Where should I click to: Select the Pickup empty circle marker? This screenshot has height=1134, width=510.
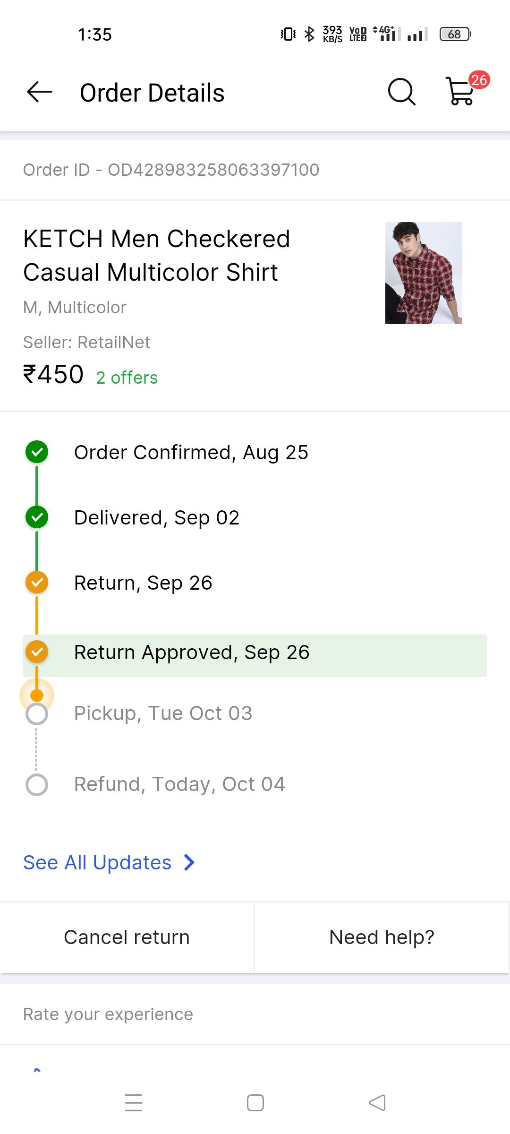(37, 714)
